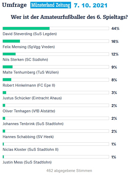Click Felix Mensing's 16% result bar
This screenshot has width=130, height=175.
pyautogui.click(x=56, y=41)
